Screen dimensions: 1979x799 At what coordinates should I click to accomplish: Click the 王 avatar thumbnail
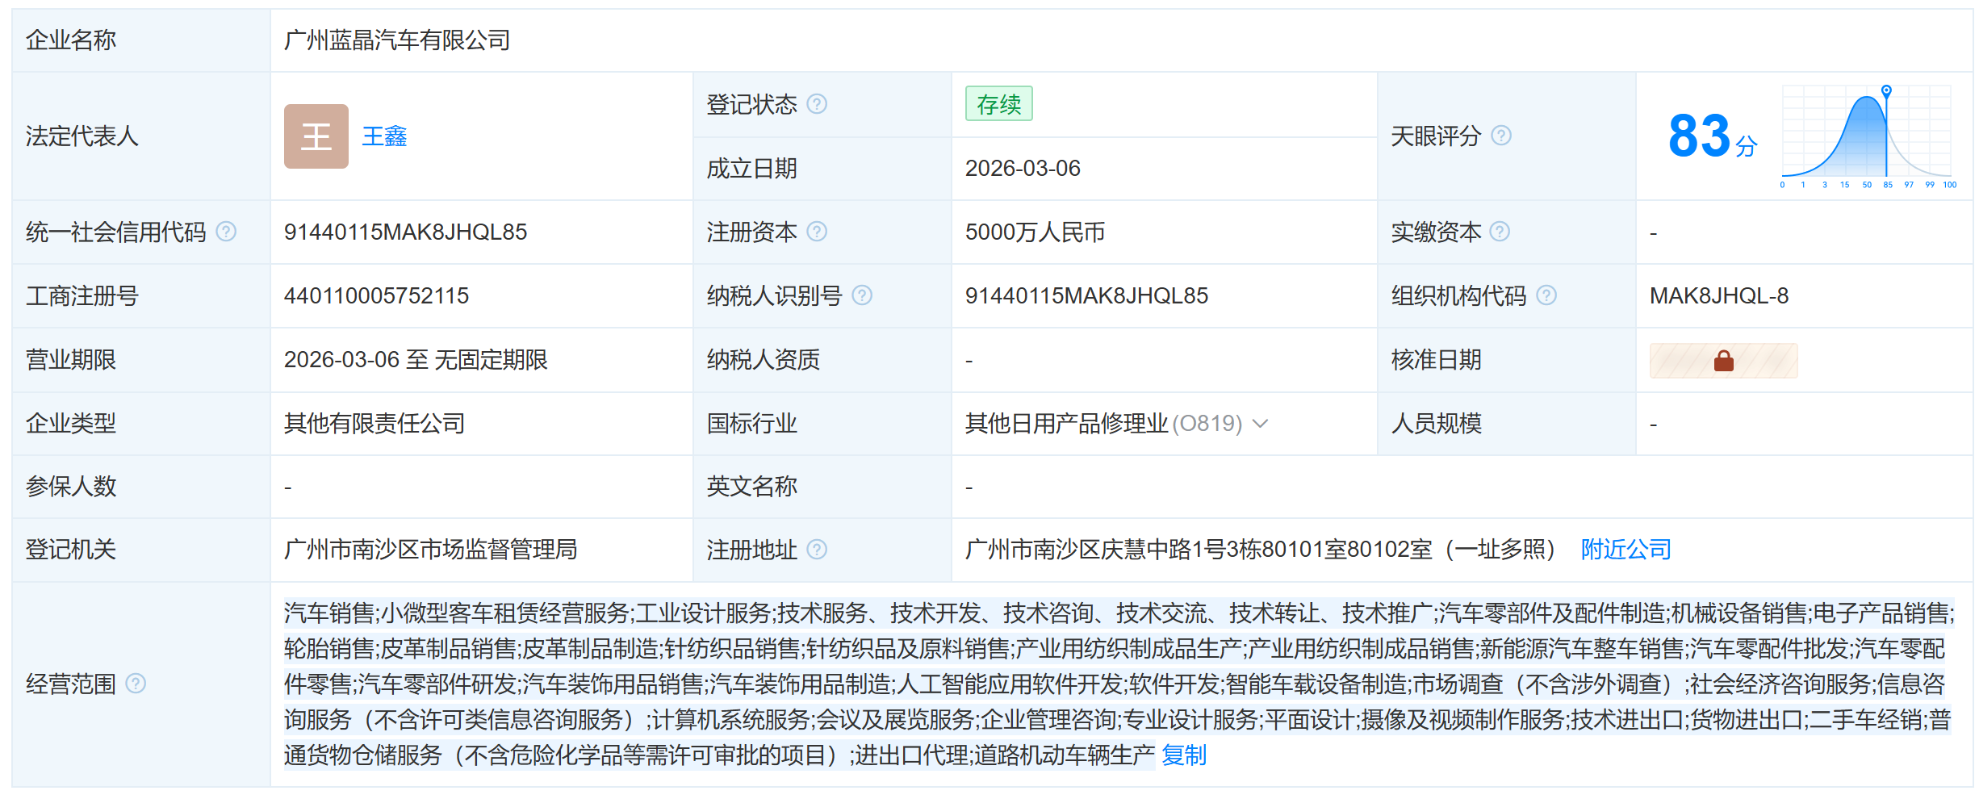click(x=316, y=136)
